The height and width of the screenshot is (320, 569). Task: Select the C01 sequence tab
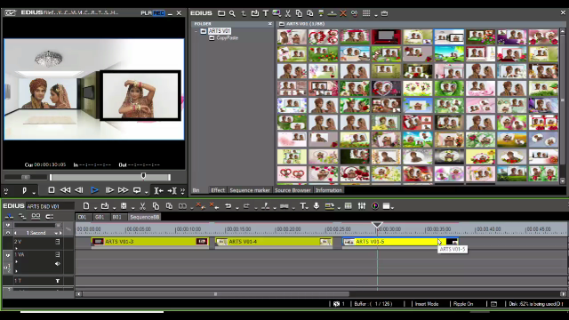pyautogui.click(x=82, y=217)
